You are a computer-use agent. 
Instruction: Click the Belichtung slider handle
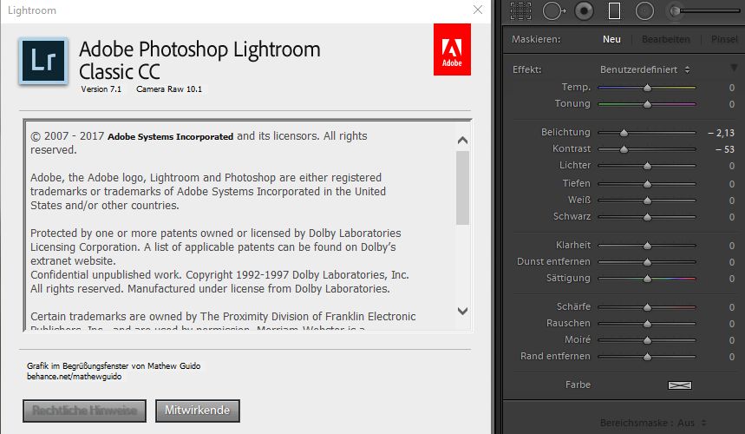pyautogui.click(x=624, y=133)
